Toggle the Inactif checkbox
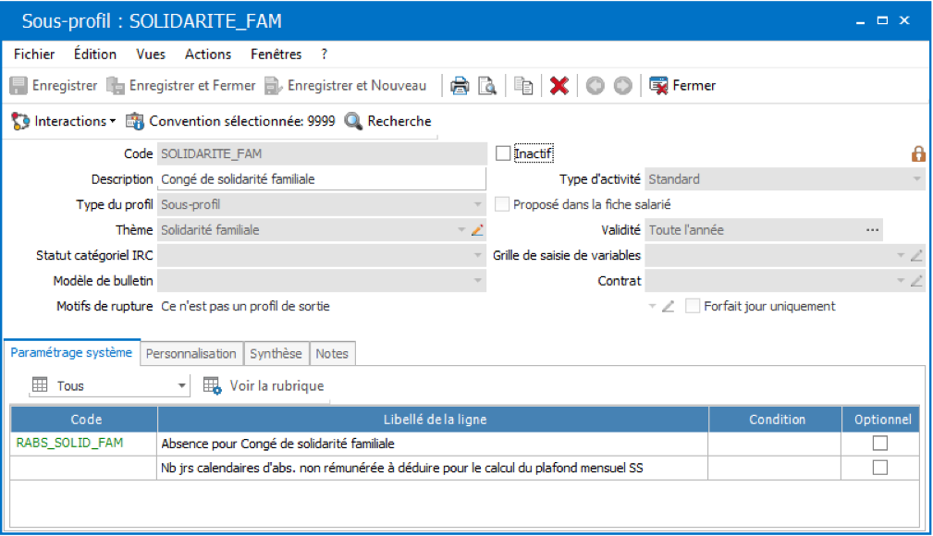This screenshot has height=536, width=933. [x=503, y=153]
